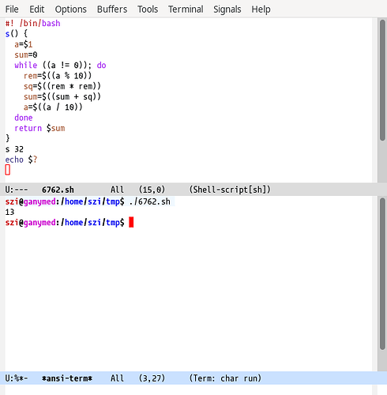Open the Help menu
This screenshot has height=395, width=387.
point(261,9)
